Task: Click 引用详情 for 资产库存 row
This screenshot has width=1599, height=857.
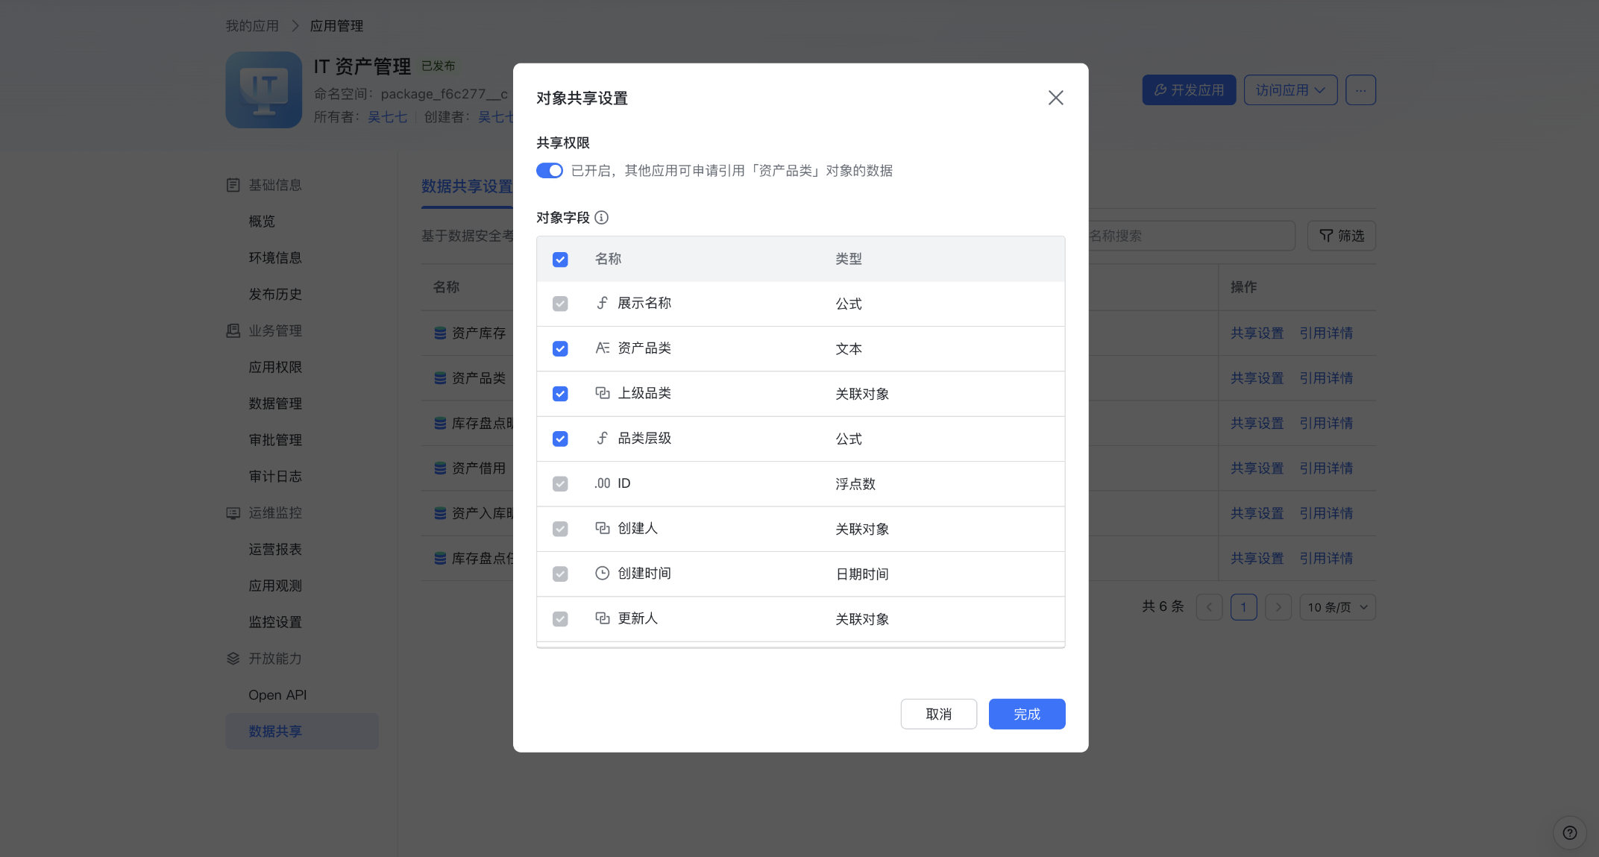Action: pyautogui.click(x=1326, y=333)
